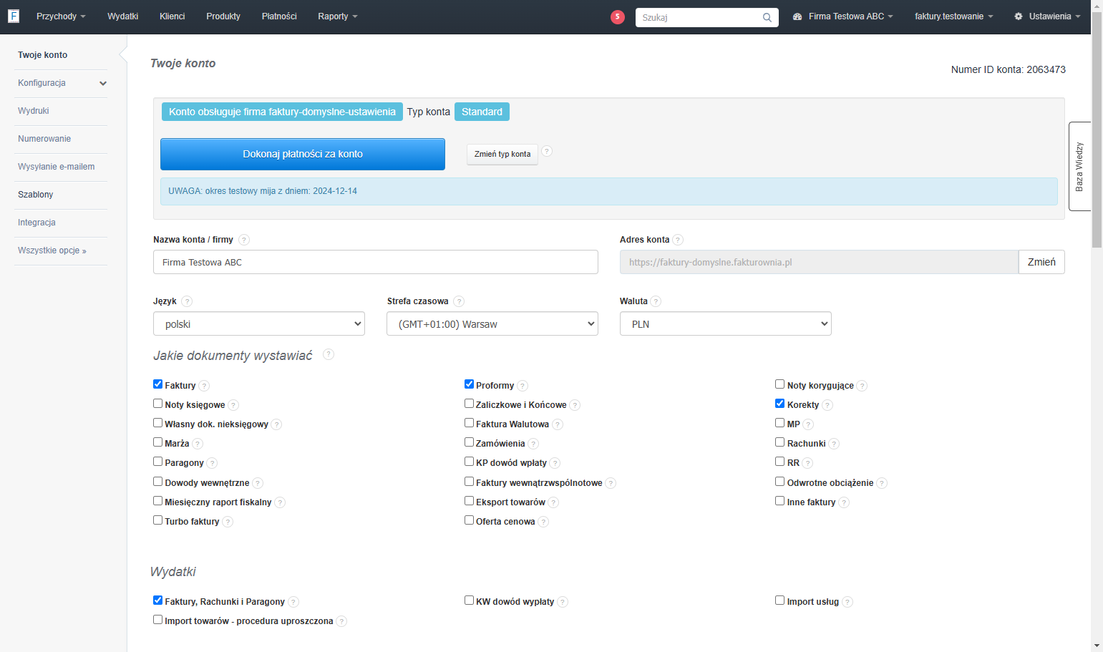Click help icon next to Zmień typ konta
The image size is (1103, 652).
[x=547, y=151]
